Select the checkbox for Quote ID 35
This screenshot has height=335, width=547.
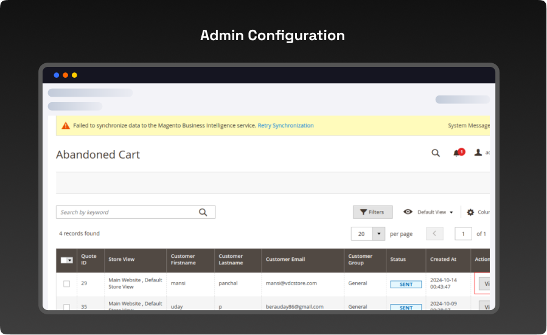point(66,306)
